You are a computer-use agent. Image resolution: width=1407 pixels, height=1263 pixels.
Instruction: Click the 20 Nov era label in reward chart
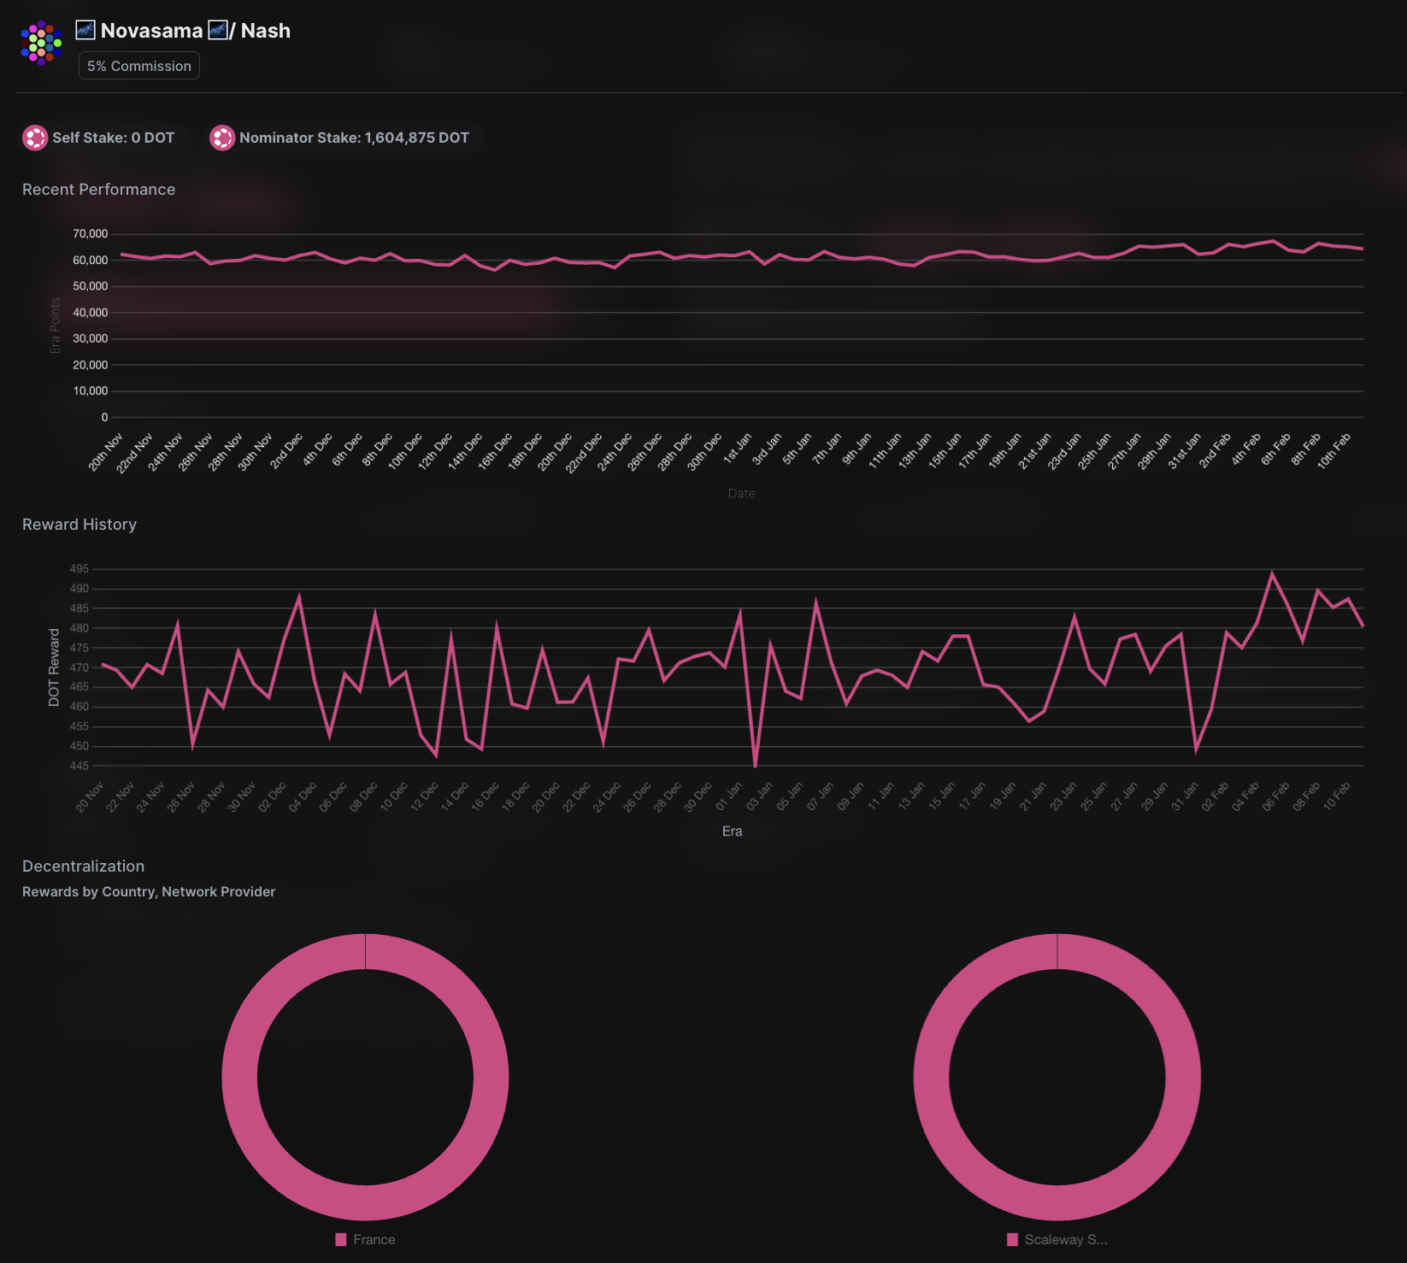click(90, 796)
